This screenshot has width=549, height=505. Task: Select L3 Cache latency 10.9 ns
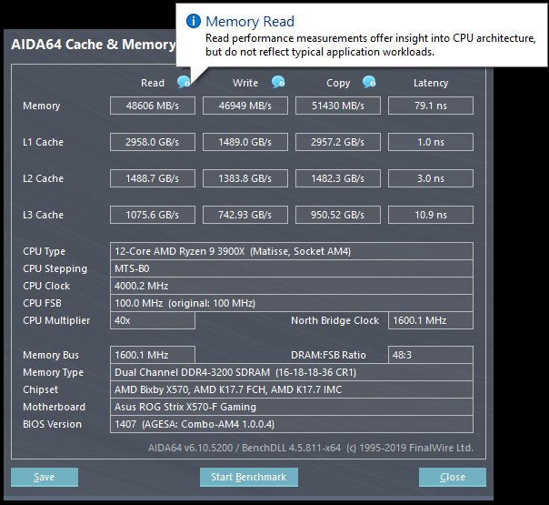[431, 215]
